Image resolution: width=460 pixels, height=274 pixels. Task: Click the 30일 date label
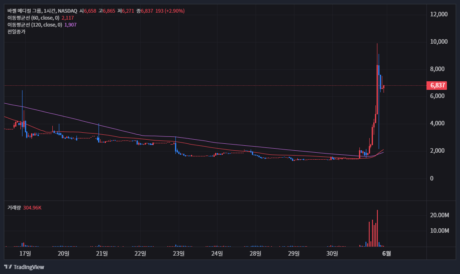[332, 254]
